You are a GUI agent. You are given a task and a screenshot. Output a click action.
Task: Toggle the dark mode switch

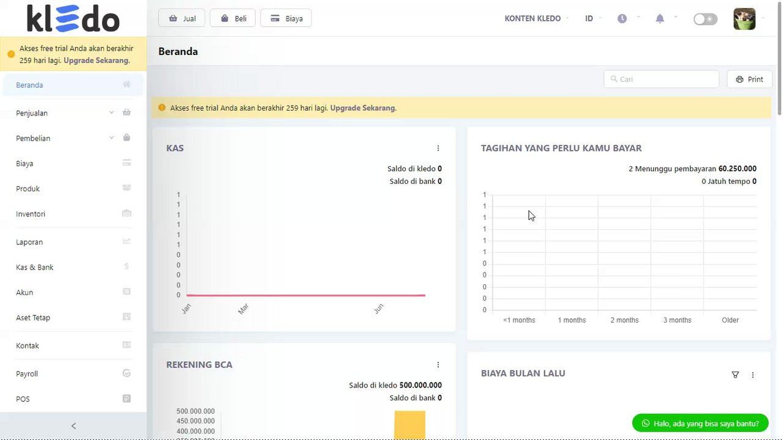click(x=705, y=19)
